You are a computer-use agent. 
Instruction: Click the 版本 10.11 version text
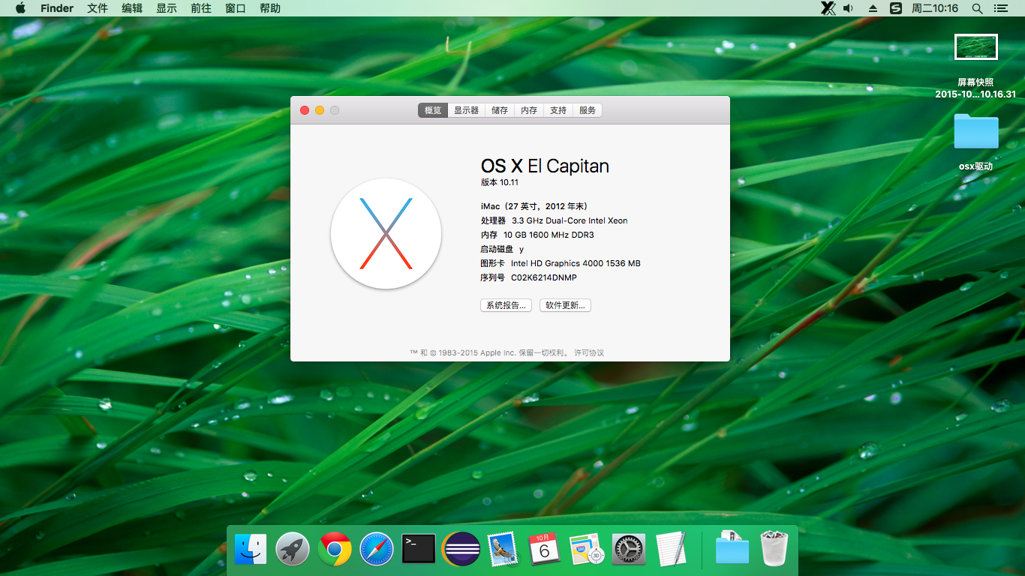[x=500, y=182]
